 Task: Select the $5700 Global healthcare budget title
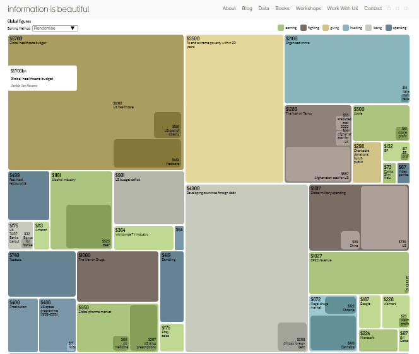click(x=28, y=40)
